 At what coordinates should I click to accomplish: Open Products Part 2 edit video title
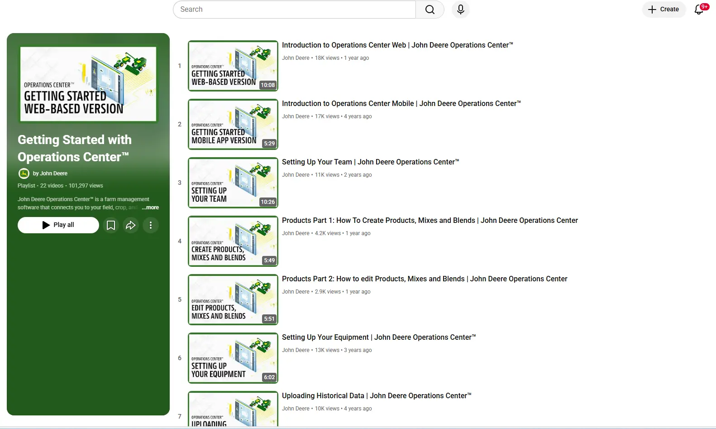424,279
